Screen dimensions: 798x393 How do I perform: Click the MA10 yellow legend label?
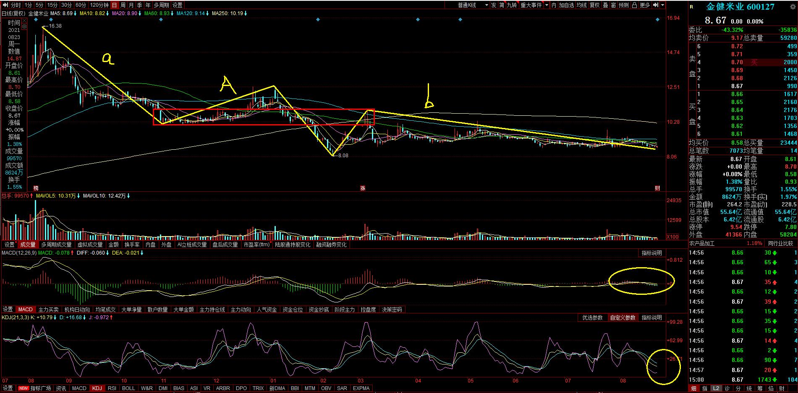coord(92,13)
